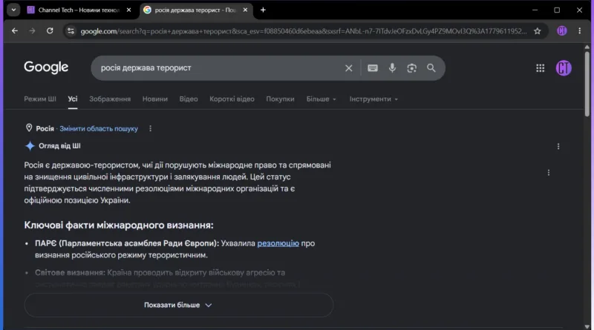Click the Ключові факти міжнародного визнання heading
This screenshot has width=594, height=330.
click(x=119, y=225)
